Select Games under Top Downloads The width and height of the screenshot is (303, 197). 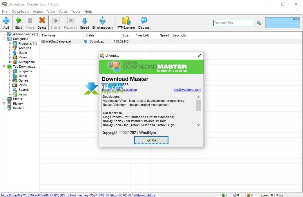pyautogui.click(x=23, y=80)
